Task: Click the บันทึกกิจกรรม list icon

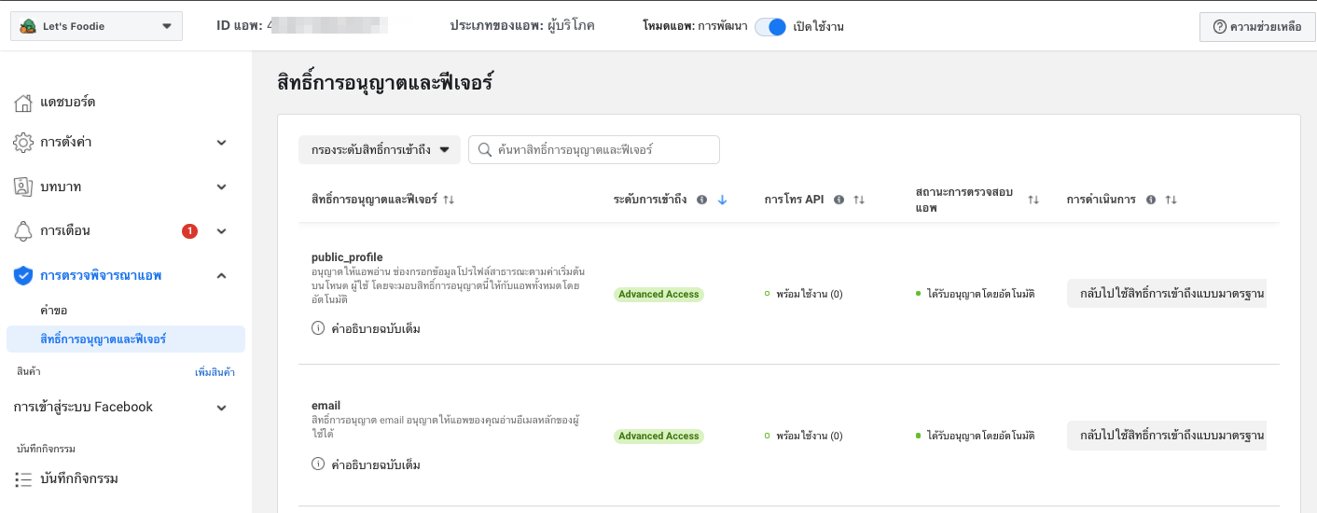Action: [x=23, y=479]
